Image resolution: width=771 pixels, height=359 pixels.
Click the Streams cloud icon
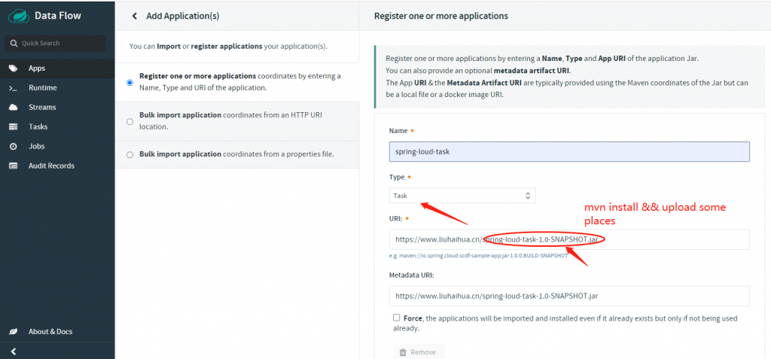pos(14,108)
